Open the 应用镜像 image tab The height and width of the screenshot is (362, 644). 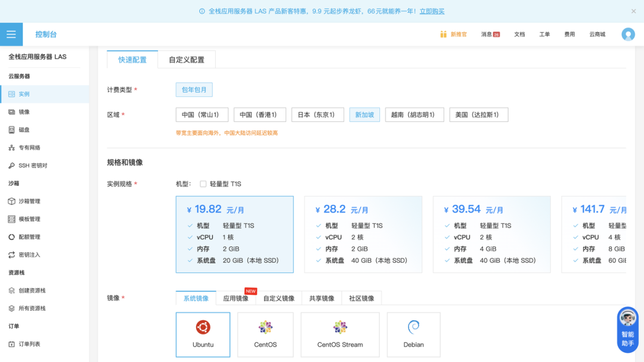[236, 298]
